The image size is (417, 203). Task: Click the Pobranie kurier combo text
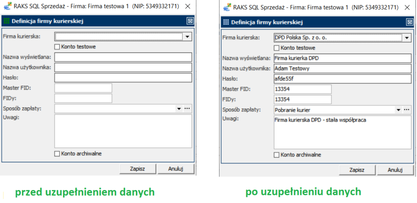click(292, 110)
